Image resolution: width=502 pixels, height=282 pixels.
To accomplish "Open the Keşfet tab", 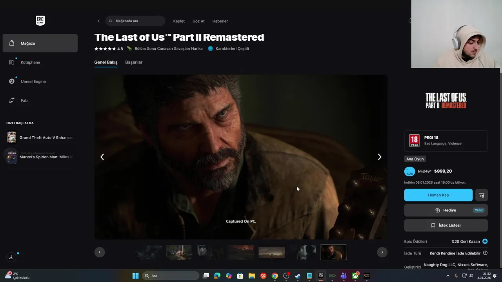I will (179, 21).
